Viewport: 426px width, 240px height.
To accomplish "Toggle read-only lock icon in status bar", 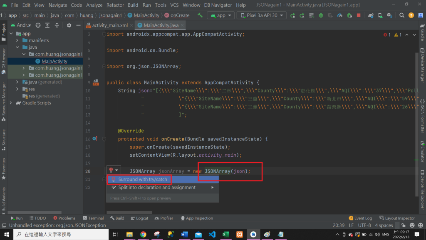I will coord(404,225).
